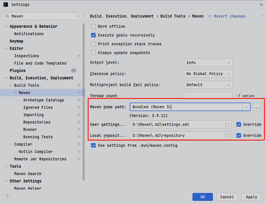
Task: Collapse the Other Settings section
Action: [x=6, y=181]
